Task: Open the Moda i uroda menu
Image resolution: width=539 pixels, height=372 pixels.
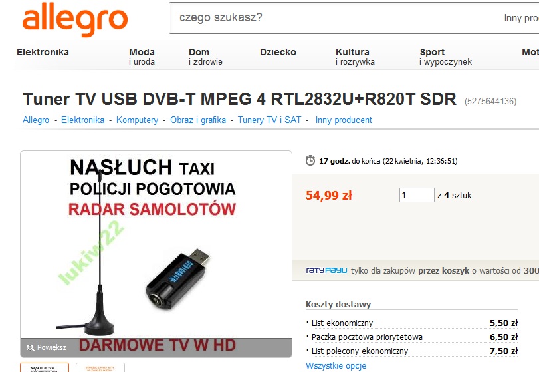Action: (142, 57)
